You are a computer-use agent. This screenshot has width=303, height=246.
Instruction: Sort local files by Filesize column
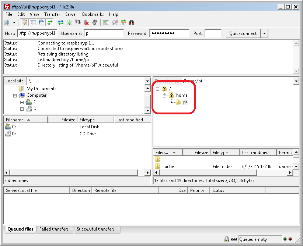(x=62, y=120)
